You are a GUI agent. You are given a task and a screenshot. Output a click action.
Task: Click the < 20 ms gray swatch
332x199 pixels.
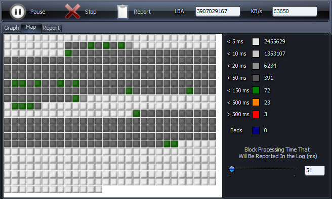tap(256, 66)
